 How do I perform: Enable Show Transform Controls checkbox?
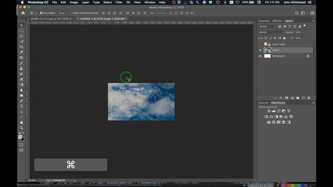click(x=71, y=13)
